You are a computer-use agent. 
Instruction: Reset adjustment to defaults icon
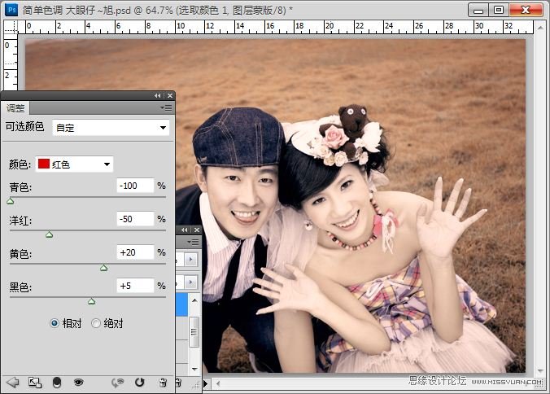(140, 382)
